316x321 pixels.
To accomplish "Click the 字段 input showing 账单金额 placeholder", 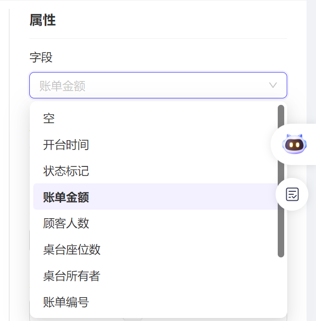I will (x=158, y=85).
